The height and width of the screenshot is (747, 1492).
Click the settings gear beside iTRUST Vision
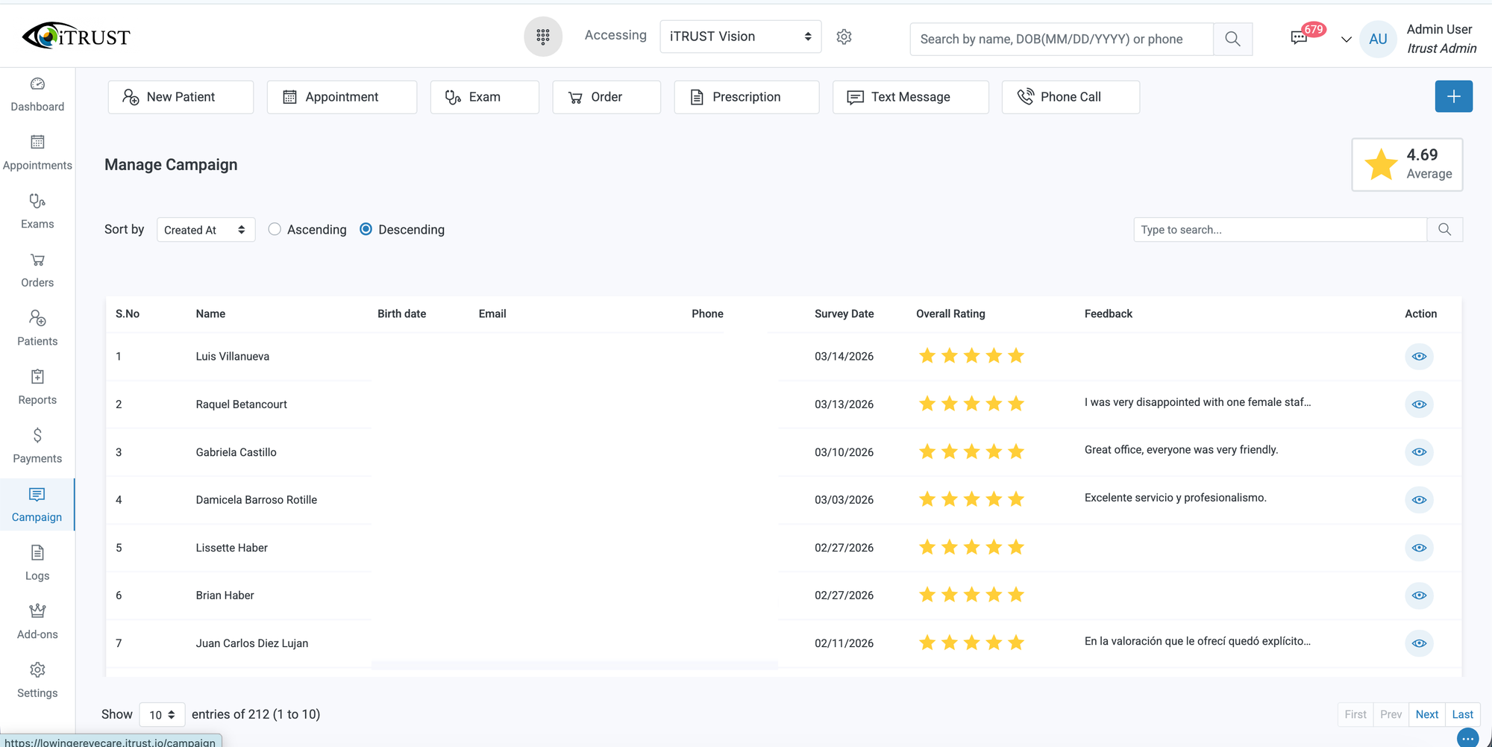click(x=844, y=37)
